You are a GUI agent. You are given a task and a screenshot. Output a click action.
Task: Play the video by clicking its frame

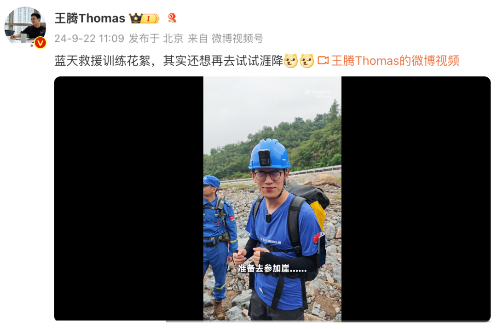click(x=272, y=199)
